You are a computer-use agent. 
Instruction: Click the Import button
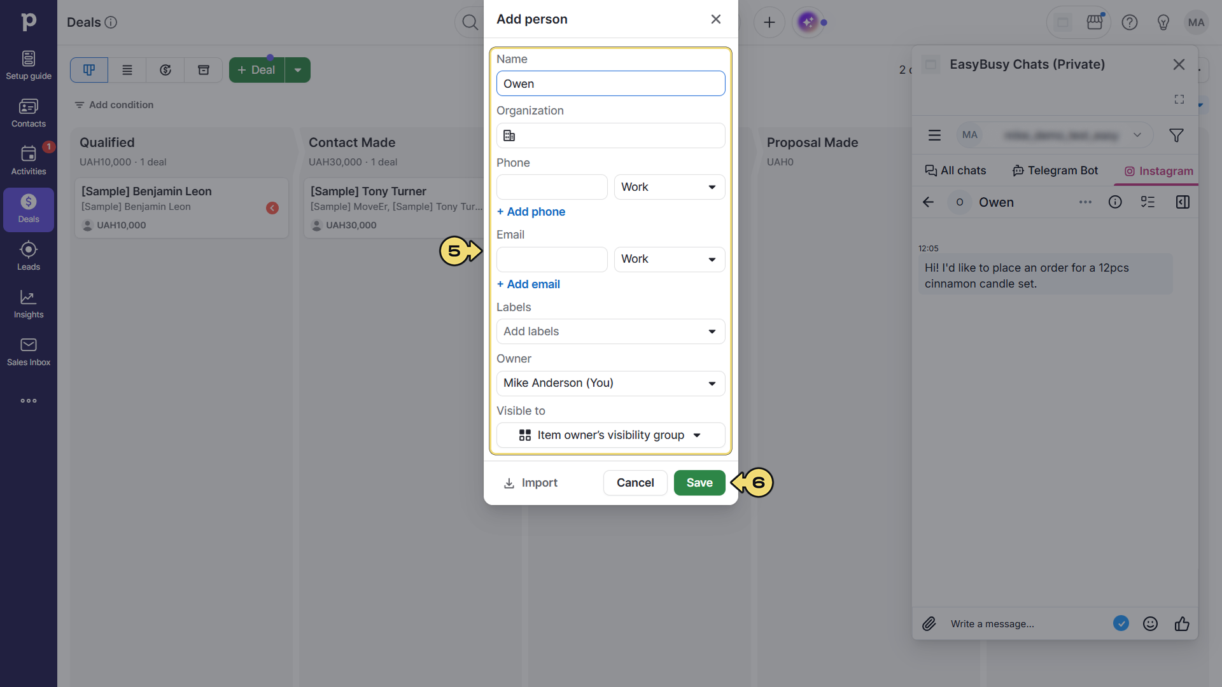click(530, 483)
